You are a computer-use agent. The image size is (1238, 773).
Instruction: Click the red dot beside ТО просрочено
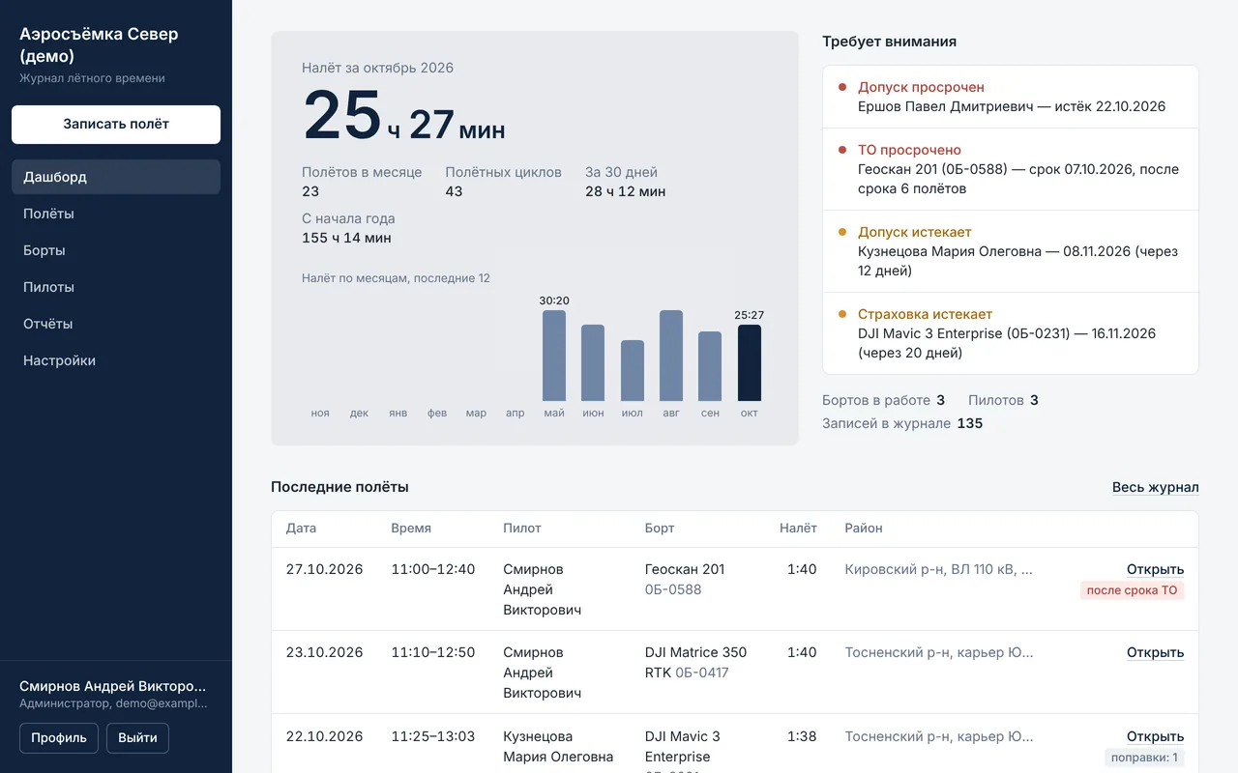coord(842,150)
